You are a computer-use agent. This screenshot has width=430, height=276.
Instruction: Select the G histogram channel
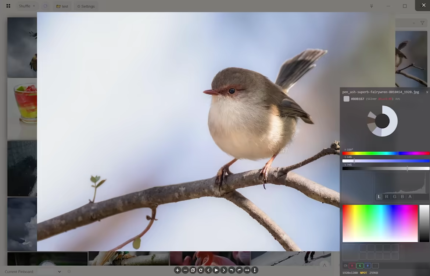click(x=395, y=197)
